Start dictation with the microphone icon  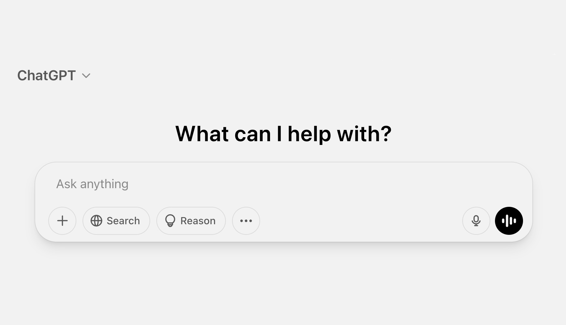click(476, 221)
